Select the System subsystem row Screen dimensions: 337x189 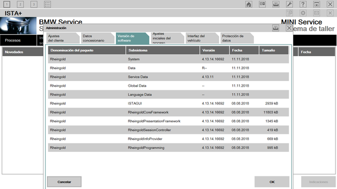pos(168,59)
